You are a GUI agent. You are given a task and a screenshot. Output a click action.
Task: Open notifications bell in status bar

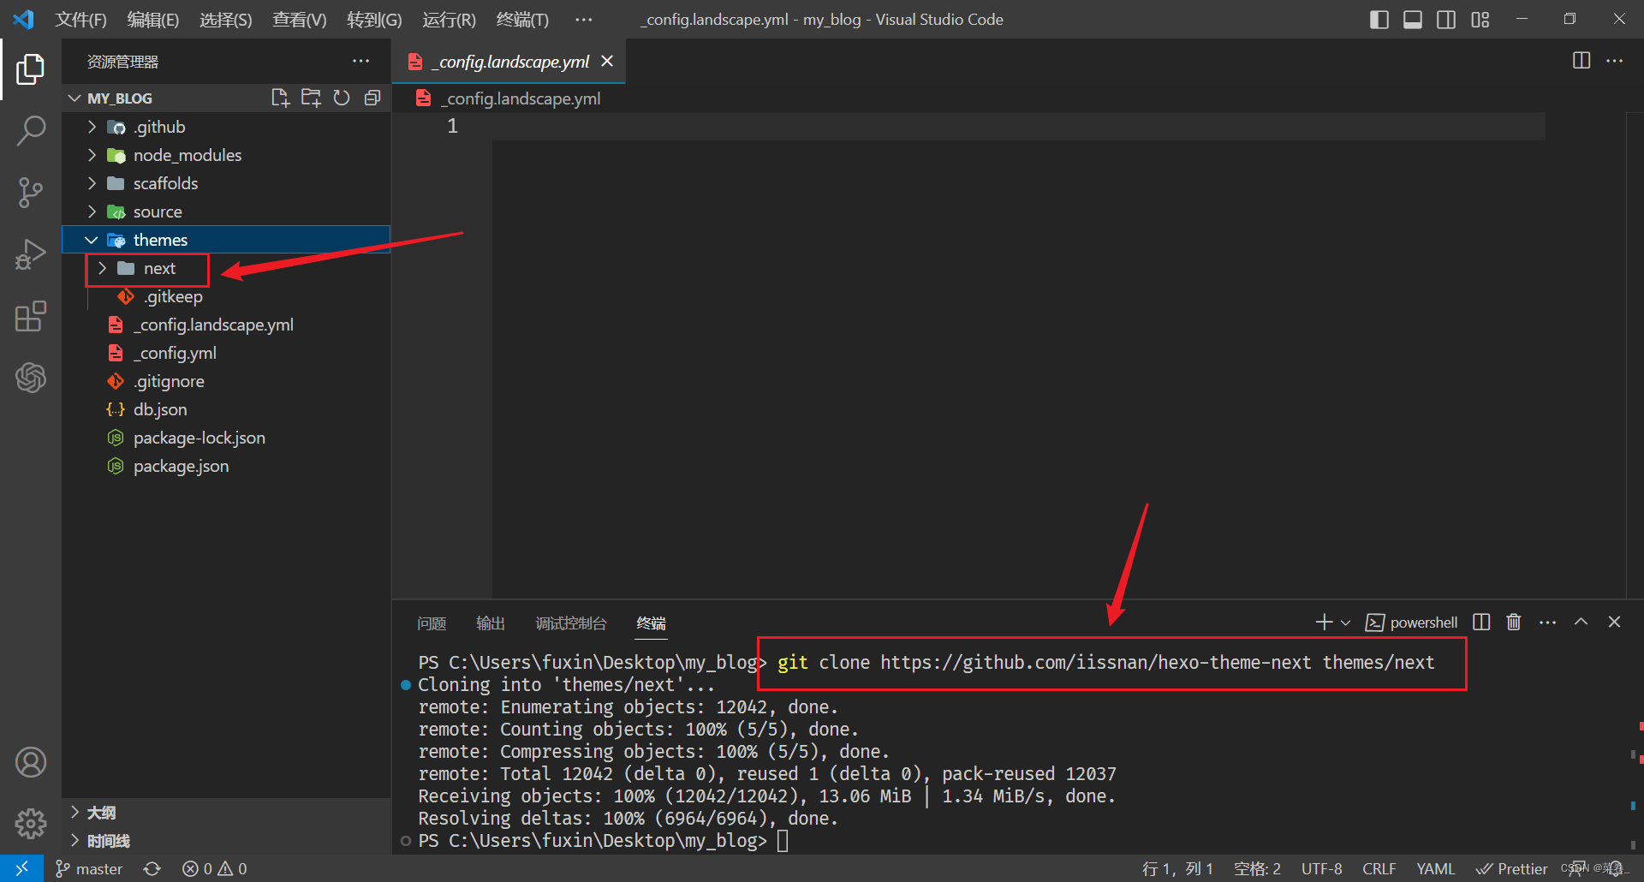1615,868
